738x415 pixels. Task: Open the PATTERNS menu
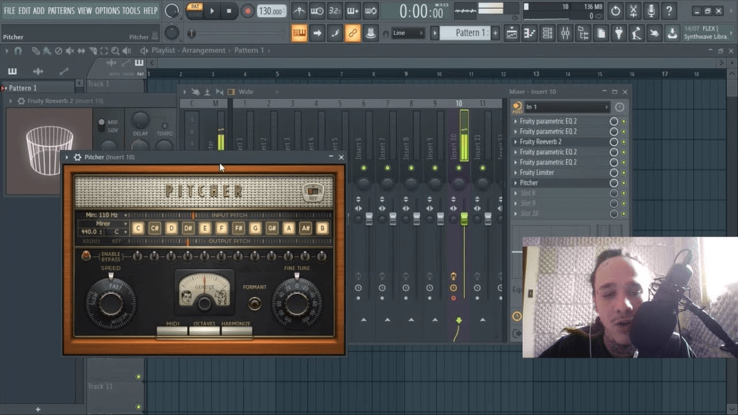pyautogui.click(x=61, y=10)
